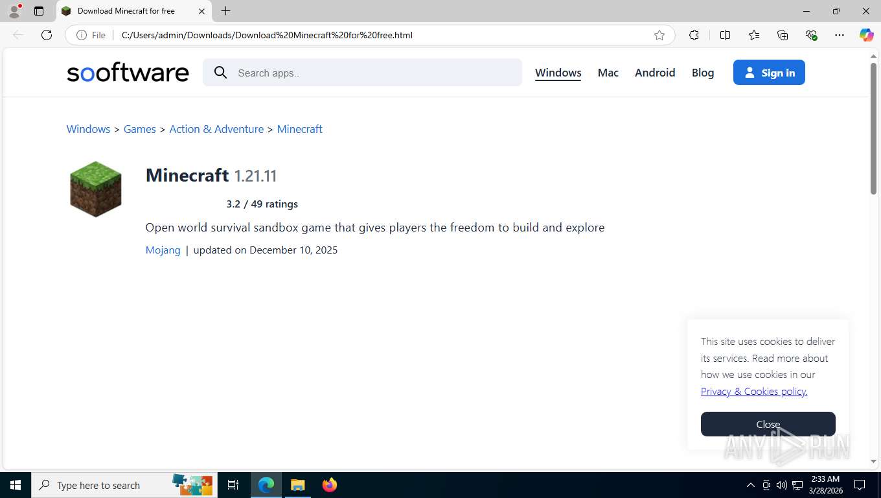This screenshot has height=498, width=881.
Task: Follow the Minecraft breadcrumb link
Action: [x=300, y=129]
